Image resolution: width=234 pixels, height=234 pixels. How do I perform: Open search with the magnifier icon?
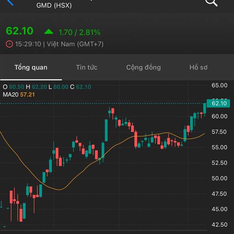click(x=211, y=3)
